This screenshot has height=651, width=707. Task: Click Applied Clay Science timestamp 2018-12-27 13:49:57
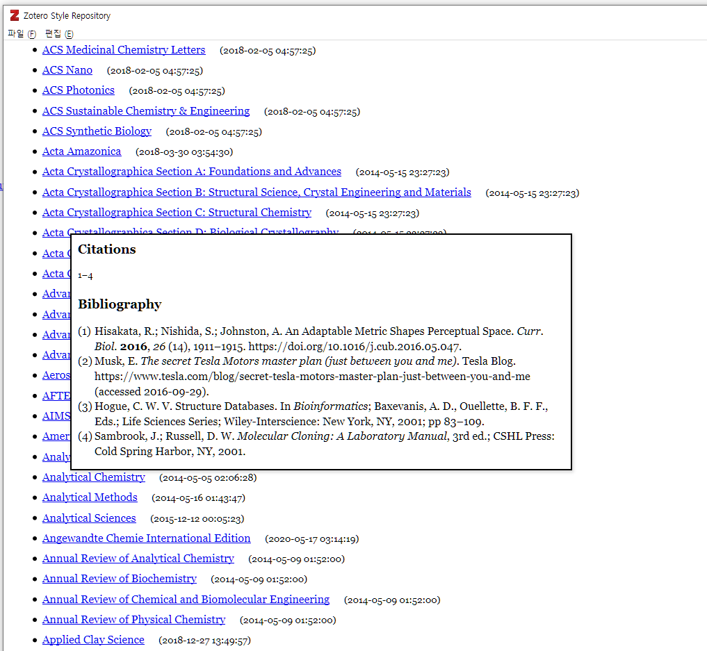click(204, 641)
